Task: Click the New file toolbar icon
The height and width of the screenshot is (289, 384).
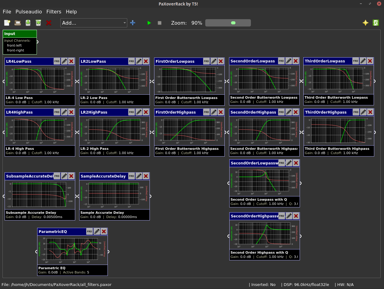Action: [x=7, y=23]
